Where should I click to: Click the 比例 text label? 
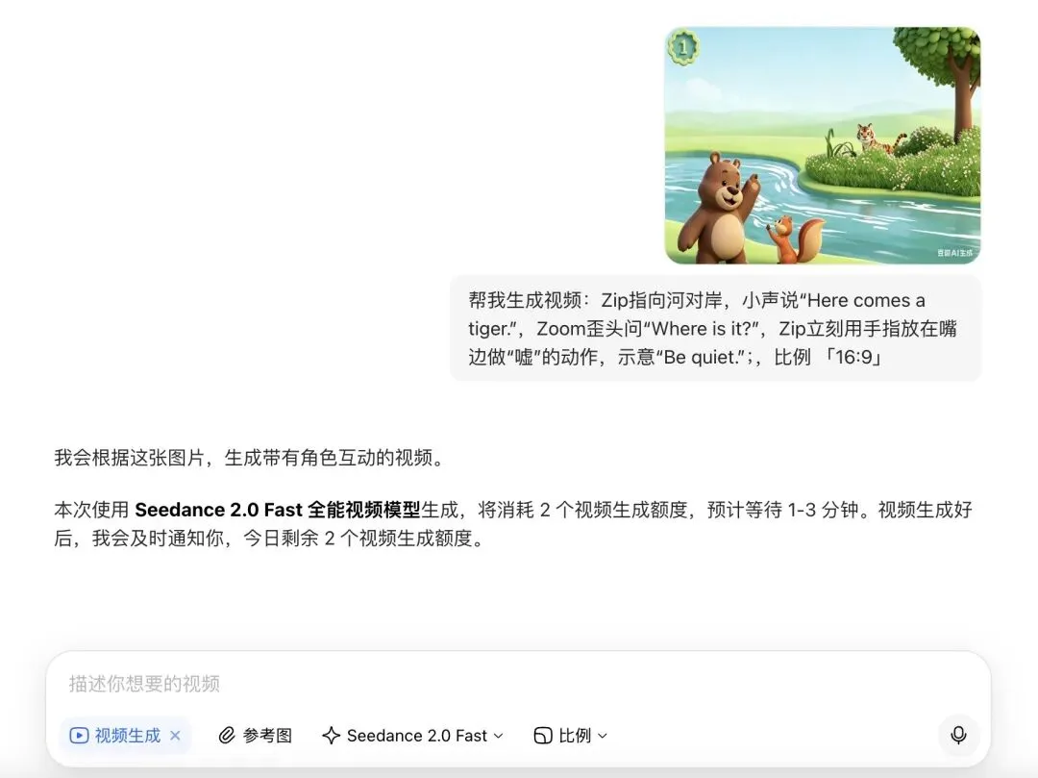point(575,736)
